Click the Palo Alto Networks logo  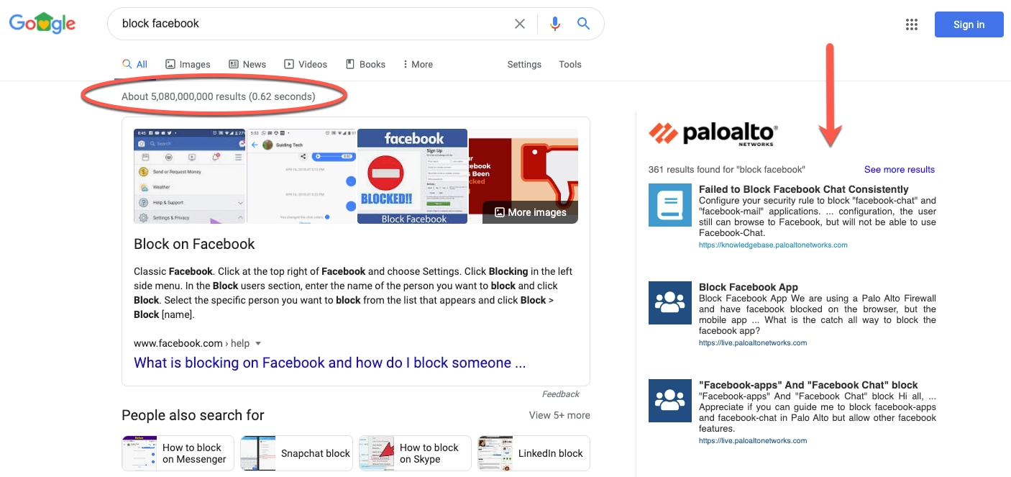coord(713,134)
